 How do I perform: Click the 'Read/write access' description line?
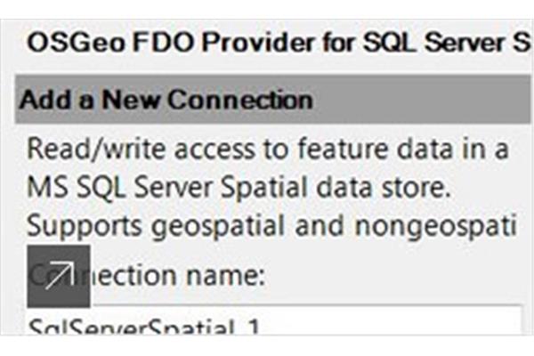click(268, 149)
